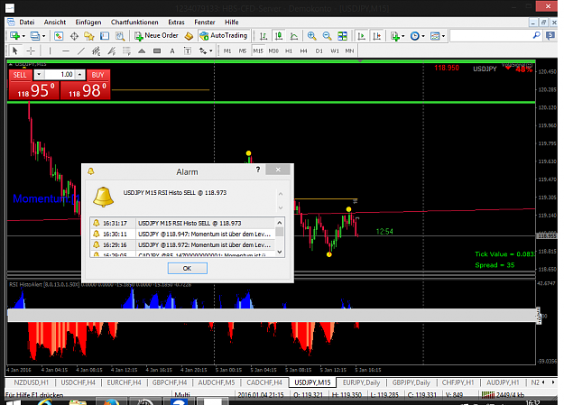Expand the Profiles dropdown arrow

[x=44, y=36]
